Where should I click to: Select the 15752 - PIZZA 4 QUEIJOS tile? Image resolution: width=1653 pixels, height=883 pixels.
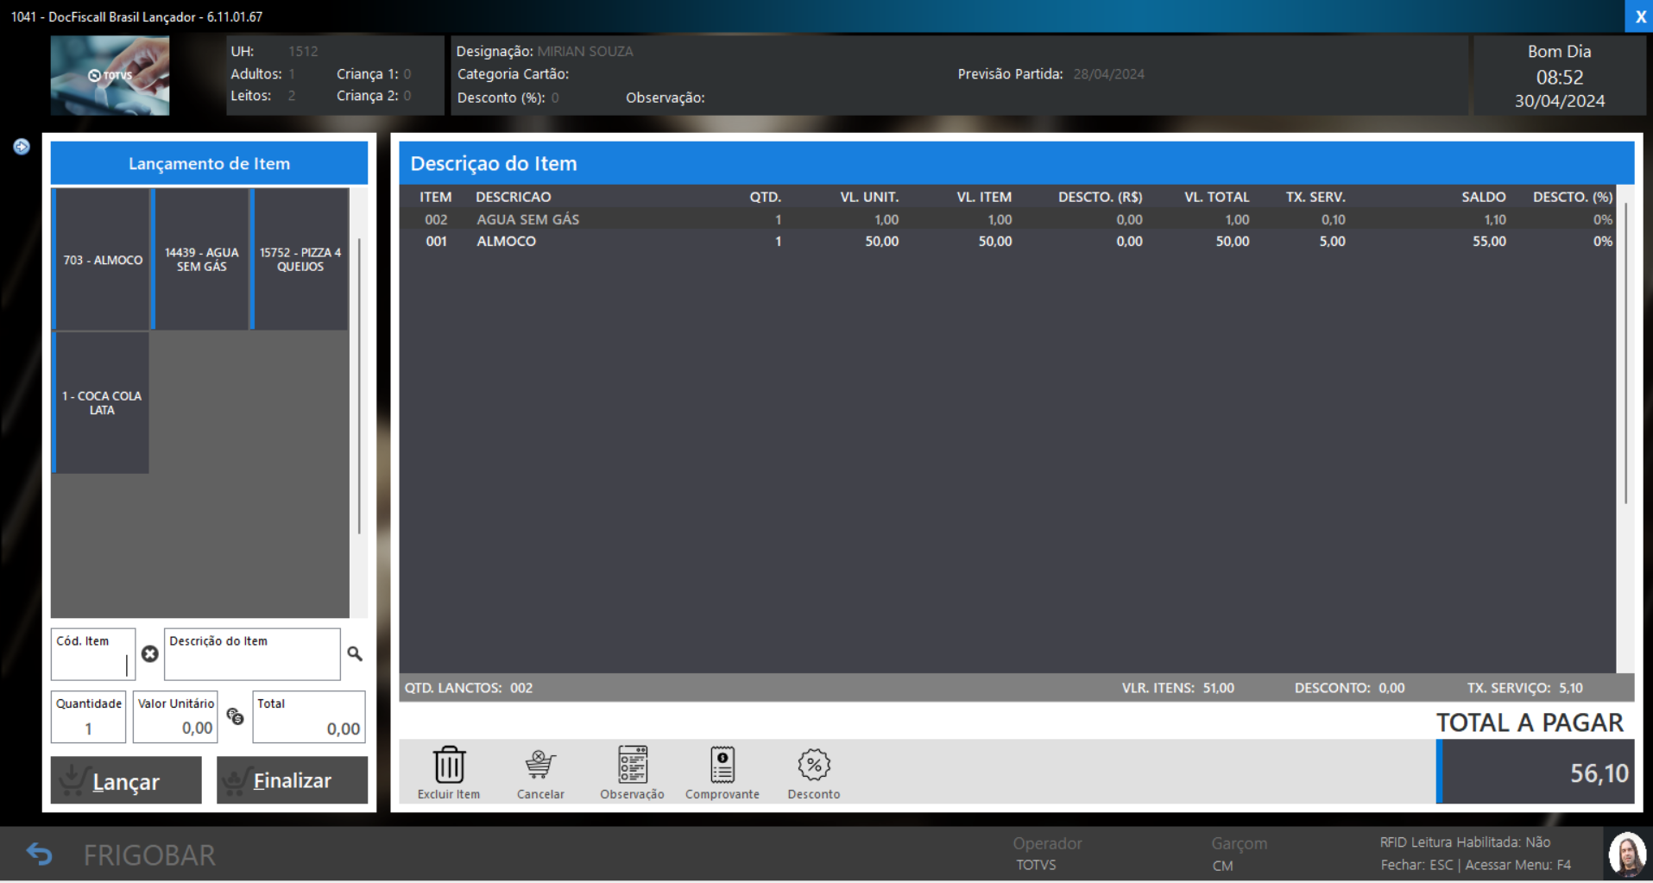tap(300, 259)
